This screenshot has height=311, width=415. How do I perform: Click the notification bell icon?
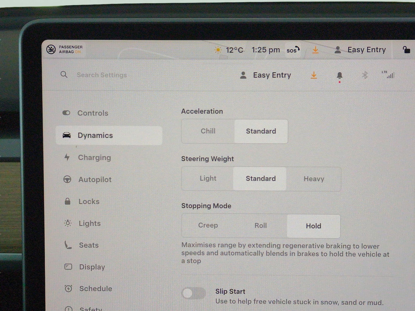pos(339,75)
